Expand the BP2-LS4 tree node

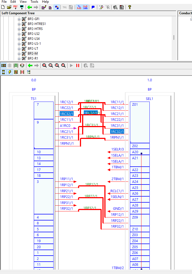(19, 39)
